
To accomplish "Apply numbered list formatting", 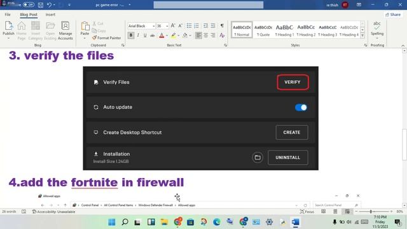I will coord(197,25).
